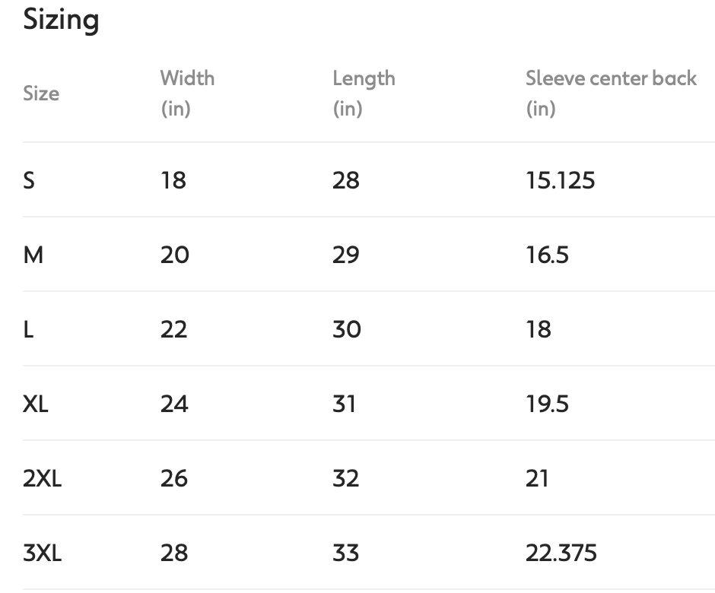Click sleeve value 15.125 for size S

pyautogui.click(x=560, y=180)
